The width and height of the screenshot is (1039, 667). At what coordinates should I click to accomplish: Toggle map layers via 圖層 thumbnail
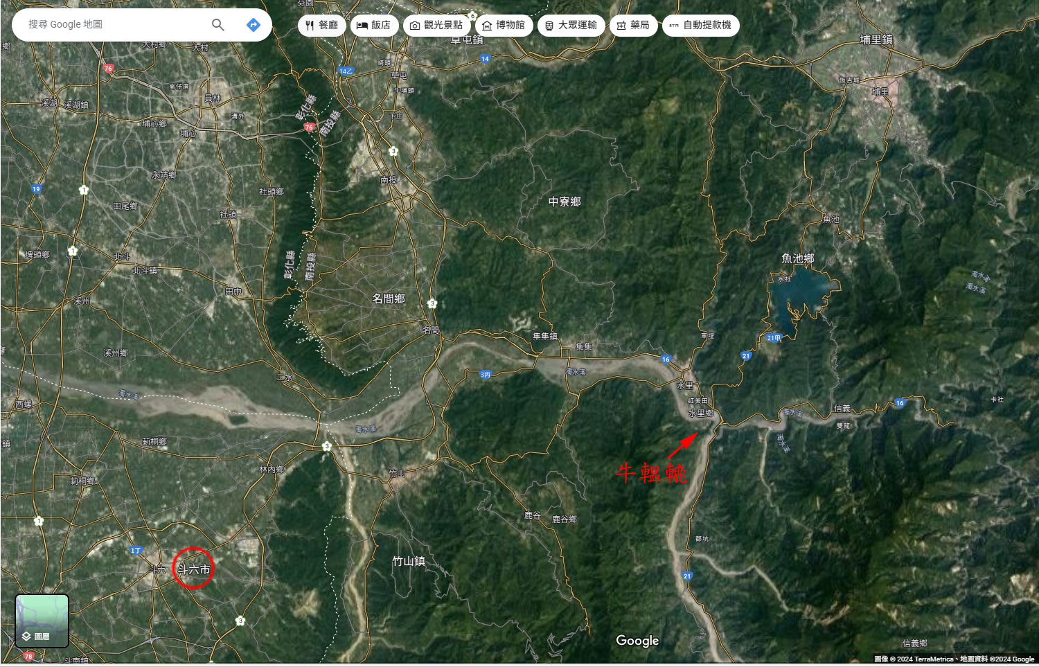[42, 621]
